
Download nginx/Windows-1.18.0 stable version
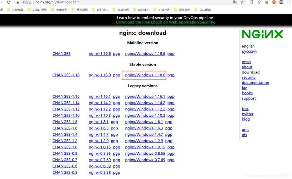(x=145, y=75)
